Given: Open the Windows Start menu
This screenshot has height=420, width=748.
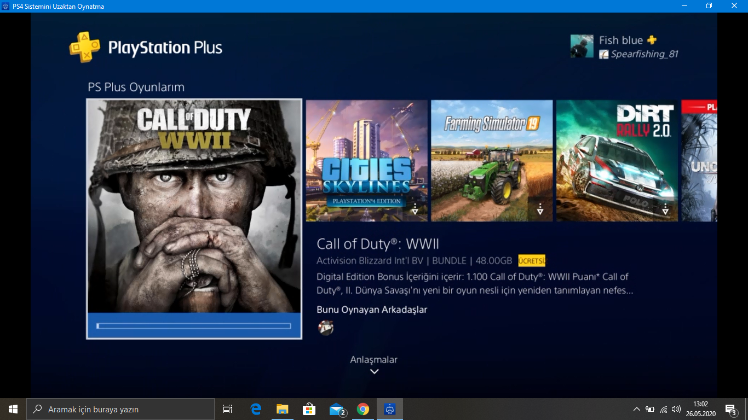Looking at the screenshot, I should tap(13, 409).
